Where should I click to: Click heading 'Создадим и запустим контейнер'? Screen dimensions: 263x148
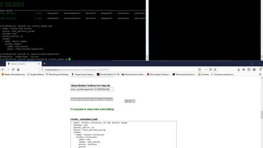[92, 109]
